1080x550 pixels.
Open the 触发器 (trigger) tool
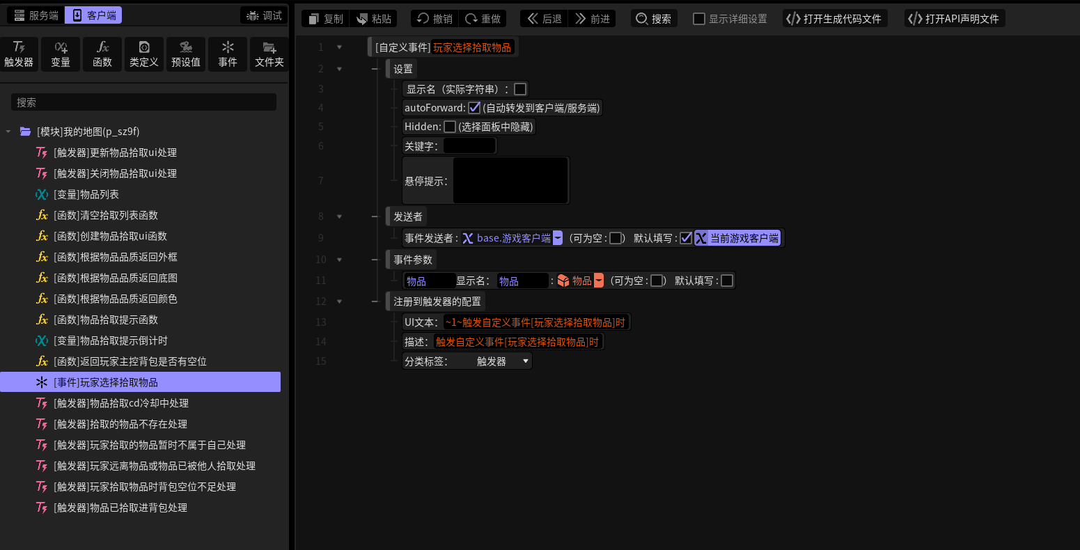click(x=19, y=54)
